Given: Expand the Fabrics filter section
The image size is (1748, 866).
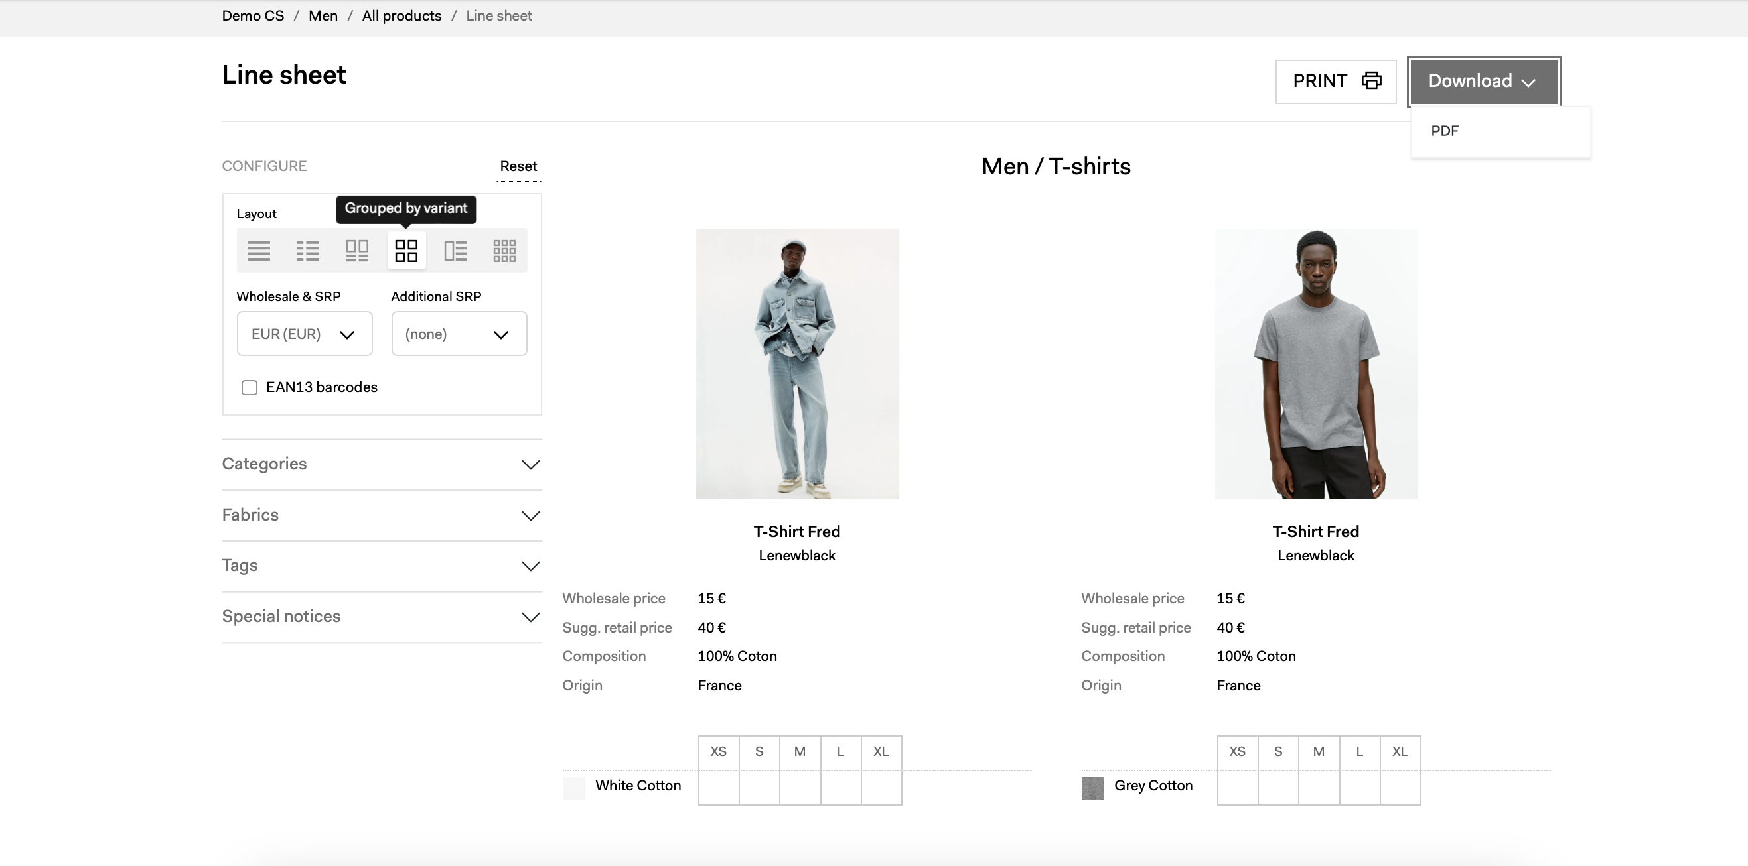Looking at the screenshot, I should (x=382, y=515).
